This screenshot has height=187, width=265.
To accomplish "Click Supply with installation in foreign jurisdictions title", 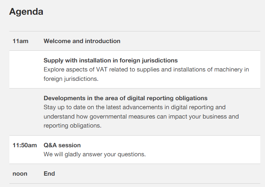I will point(110,60).
